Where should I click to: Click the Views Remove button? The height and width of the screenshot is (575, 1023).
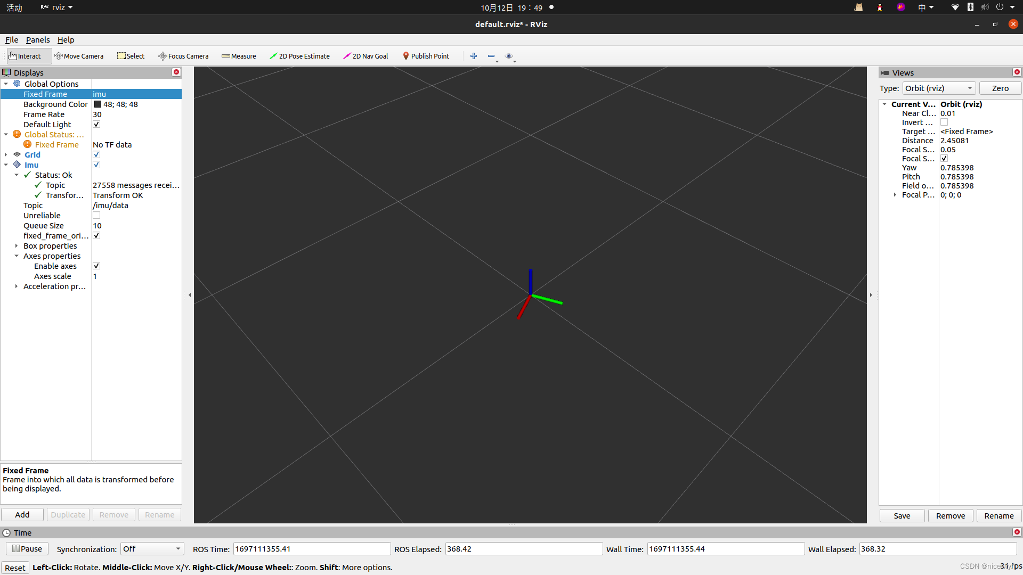(951, 515)
